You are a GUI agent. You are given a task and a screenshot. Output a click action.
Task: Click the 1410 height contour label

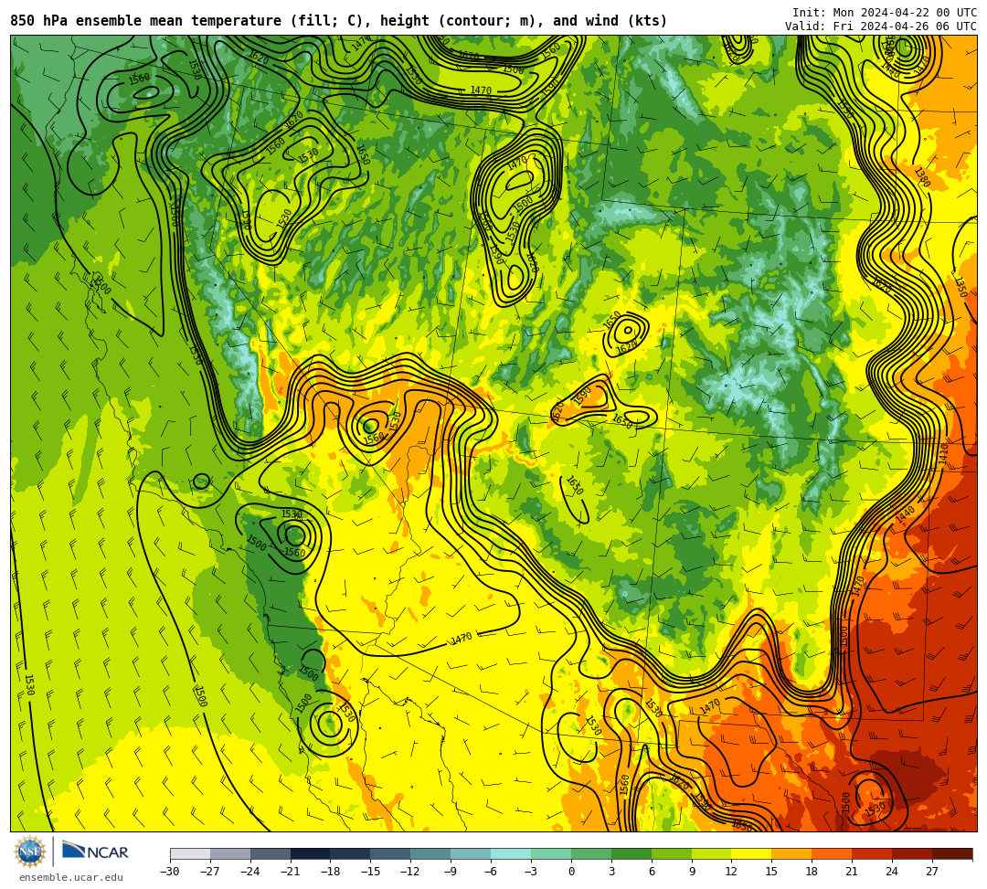tap(943, 453)
